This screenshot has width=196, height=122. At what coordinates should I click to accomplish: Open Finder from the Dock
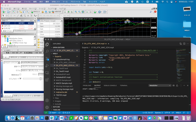8,118
